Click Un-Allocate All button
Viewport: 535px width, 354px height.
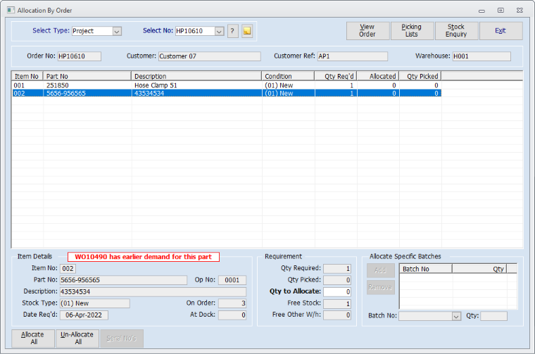click(x=77, y=339)
